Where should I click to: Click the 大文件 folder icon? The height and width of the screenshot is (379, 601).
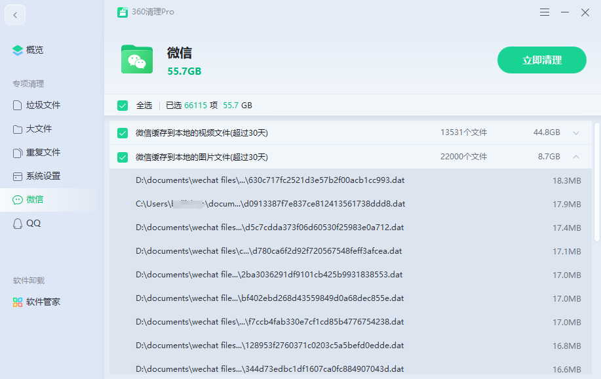pyautogui.click(x=17, y=129)
